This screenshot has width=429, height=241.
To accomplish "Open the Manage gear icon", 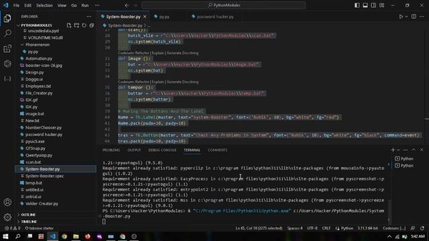I will tap(7, 217).
